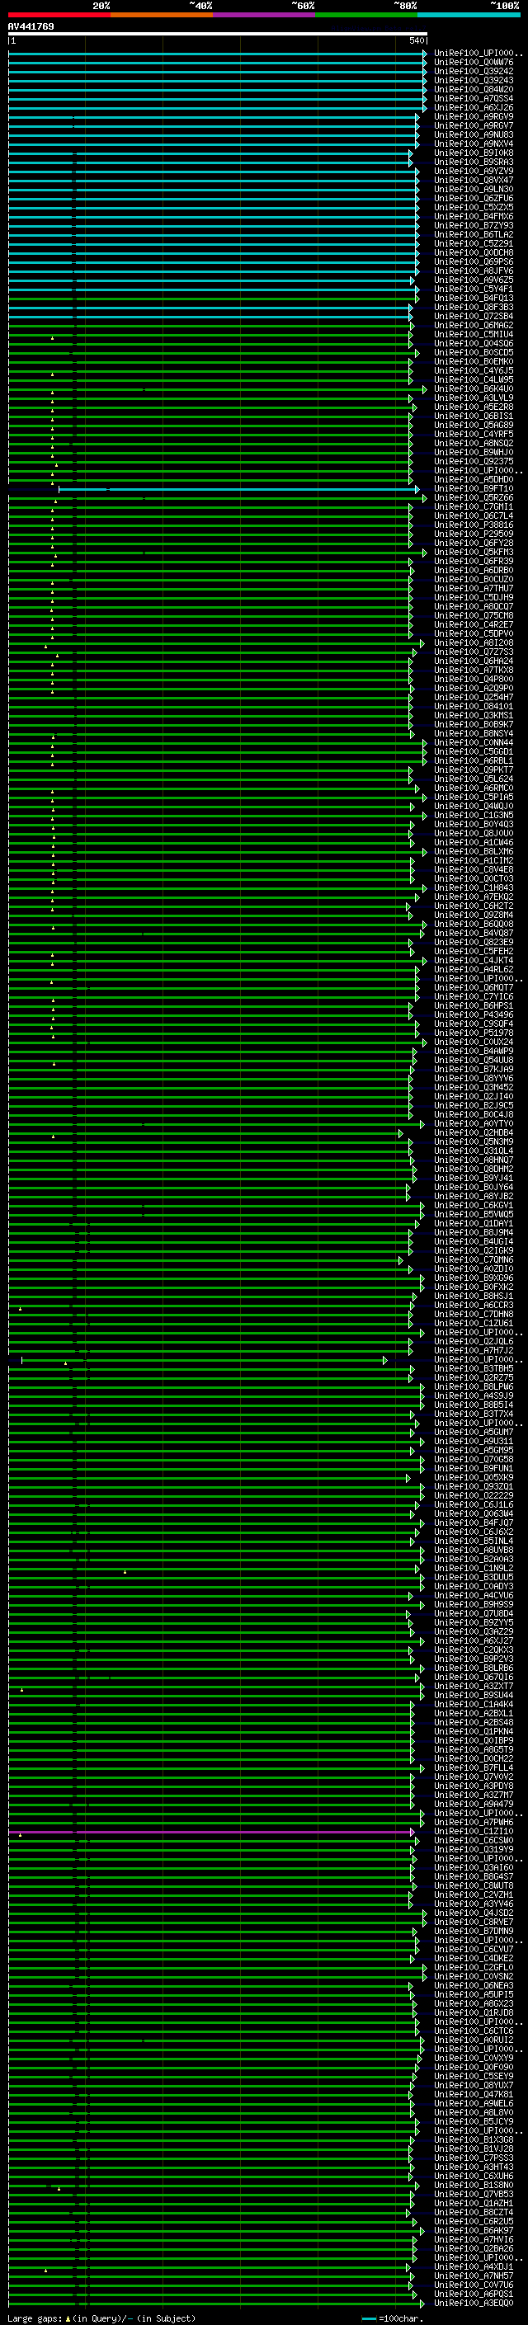This screenshot has height=2325, width=528.
Task: Click the cyan =100char legend swatch
Action: tap(368, 2318)
